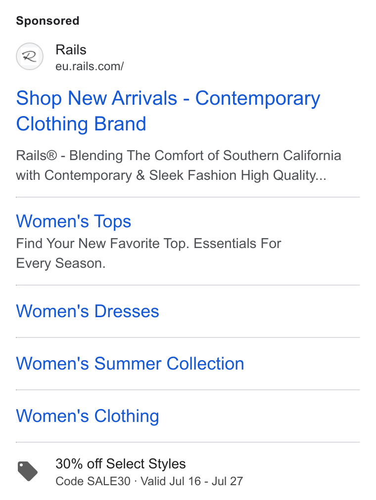Image resolution: width=376 pixels, height=500 pixels.
Task: Click the price tag promotion icon
Action: click(x=27, y=471)
